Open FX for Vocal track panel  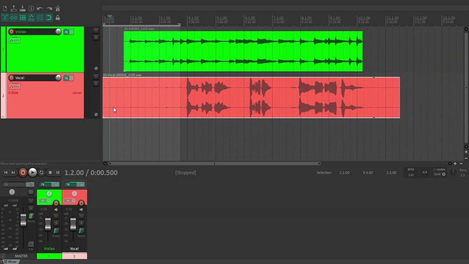(x=66, y=78)
